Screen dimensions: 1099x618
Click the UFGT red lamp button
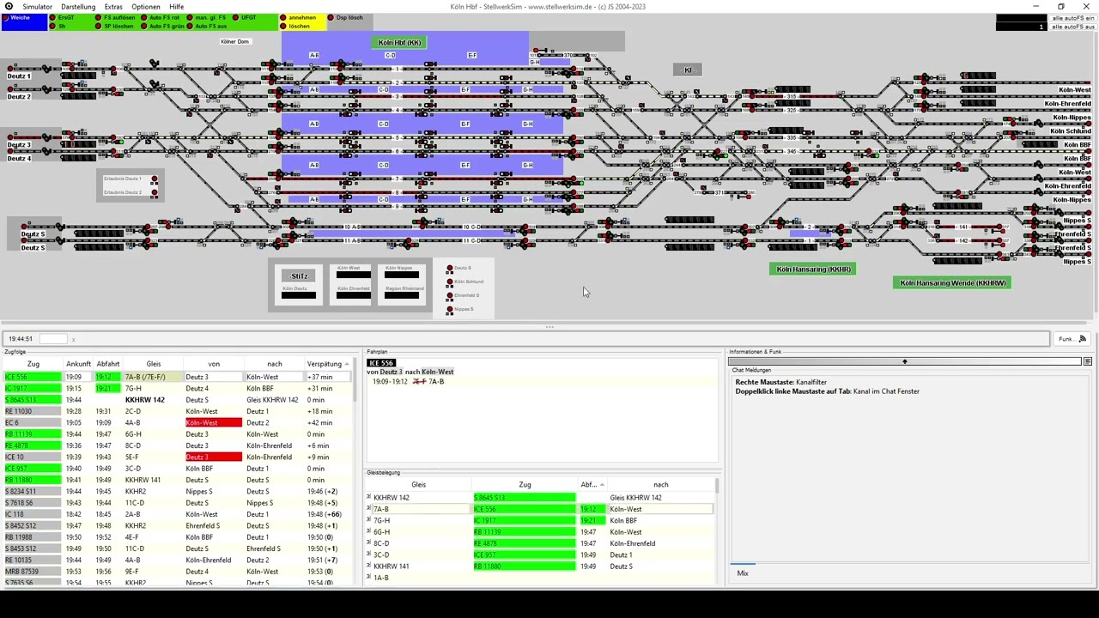(236, 17)
